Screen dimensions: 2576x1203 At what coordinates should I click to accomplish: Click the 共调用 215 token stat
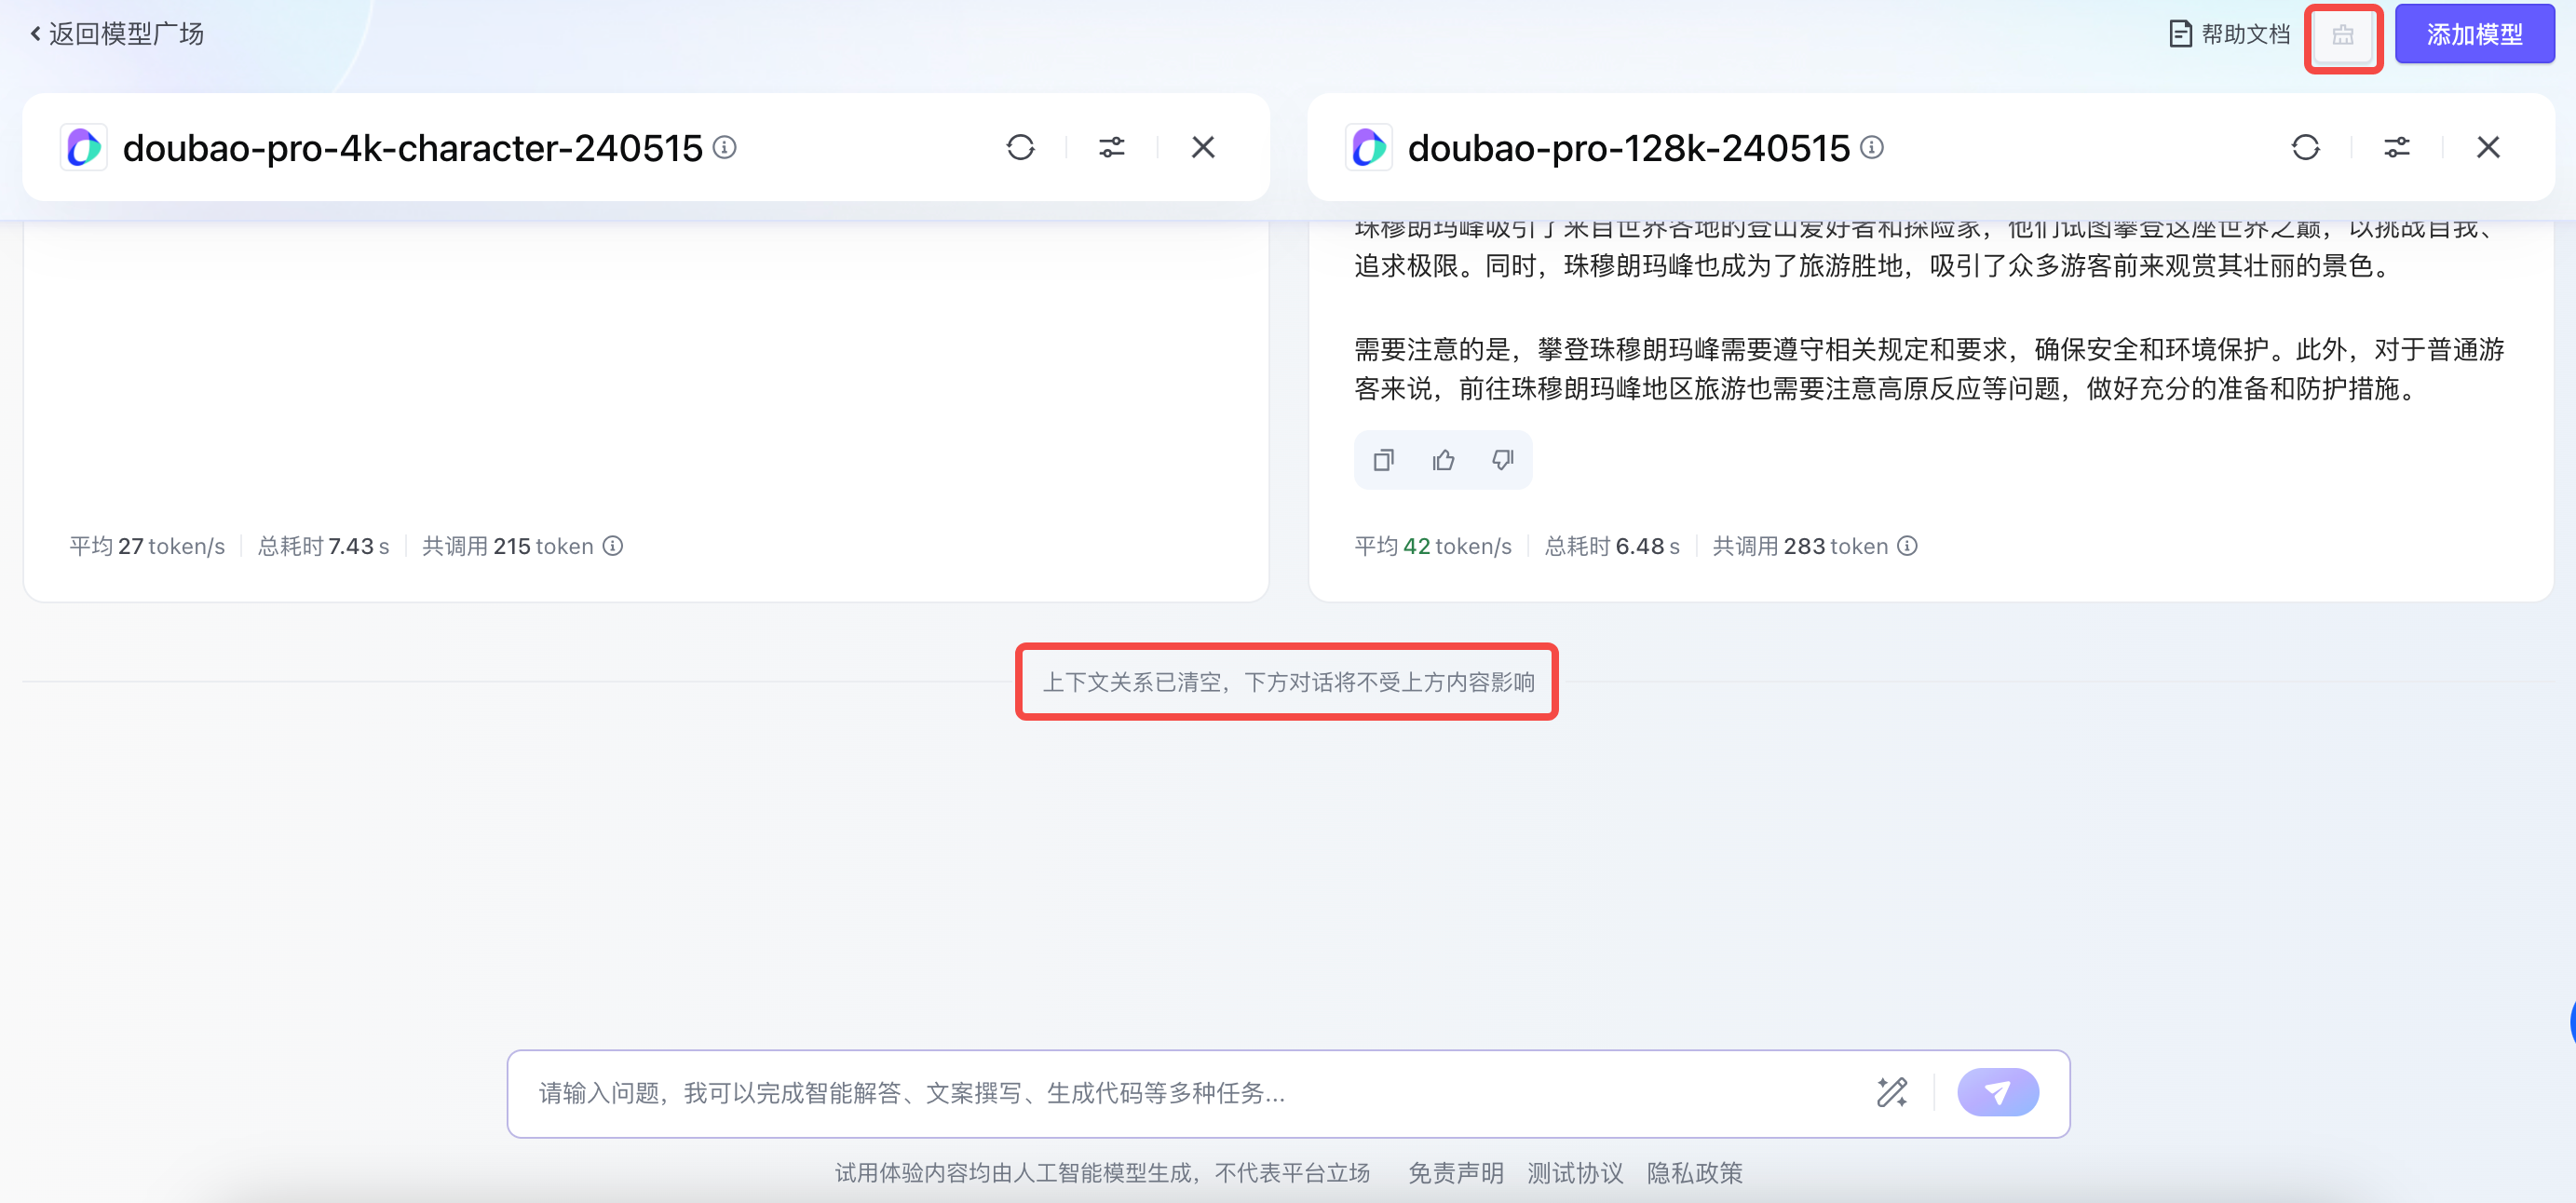[508, 546]
